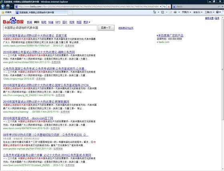Open the 页面(P) Page menu
The height and width of the screenshot is (171, 224).
click(x=186, y=12)
